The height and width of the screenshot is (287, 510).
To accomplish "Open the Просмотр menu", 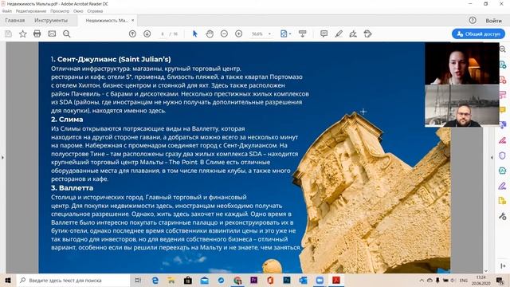I will click(60, 11).
